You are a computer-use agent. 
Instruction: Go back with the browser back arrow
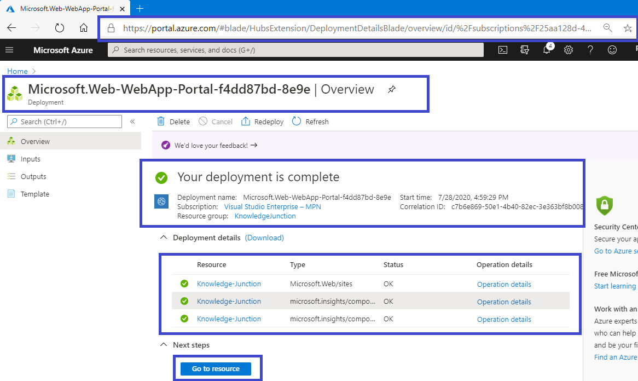point(12,28)
